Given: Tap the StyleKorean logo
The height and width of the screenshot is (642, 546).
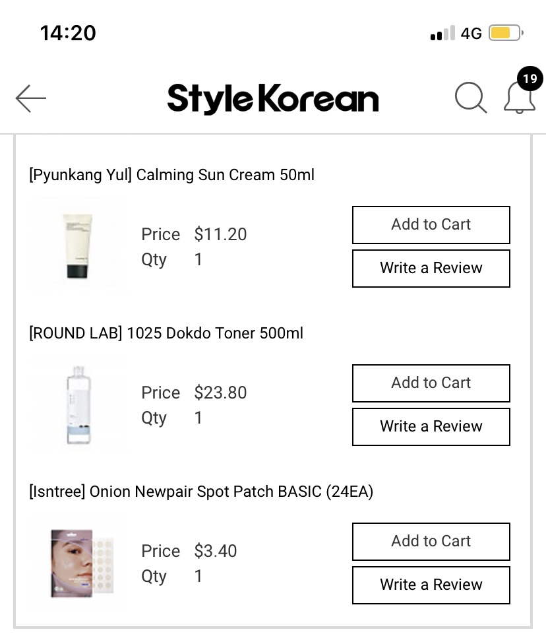Looking at the screenshot, I should point(273,99).
